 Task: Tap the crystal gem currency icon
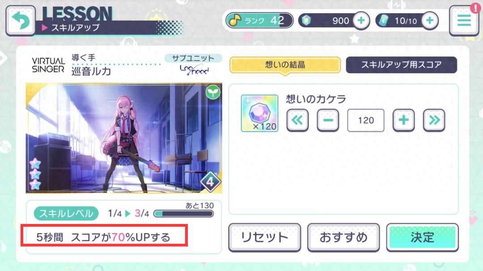click(x=306, y=21)
